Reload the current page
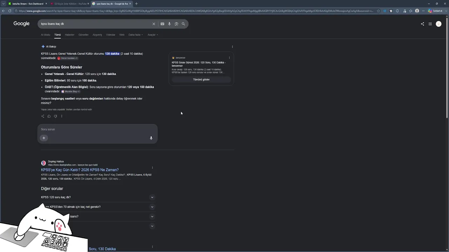This screenshot has width=449, height=252. pyautogui.click(x=10, y=11)
